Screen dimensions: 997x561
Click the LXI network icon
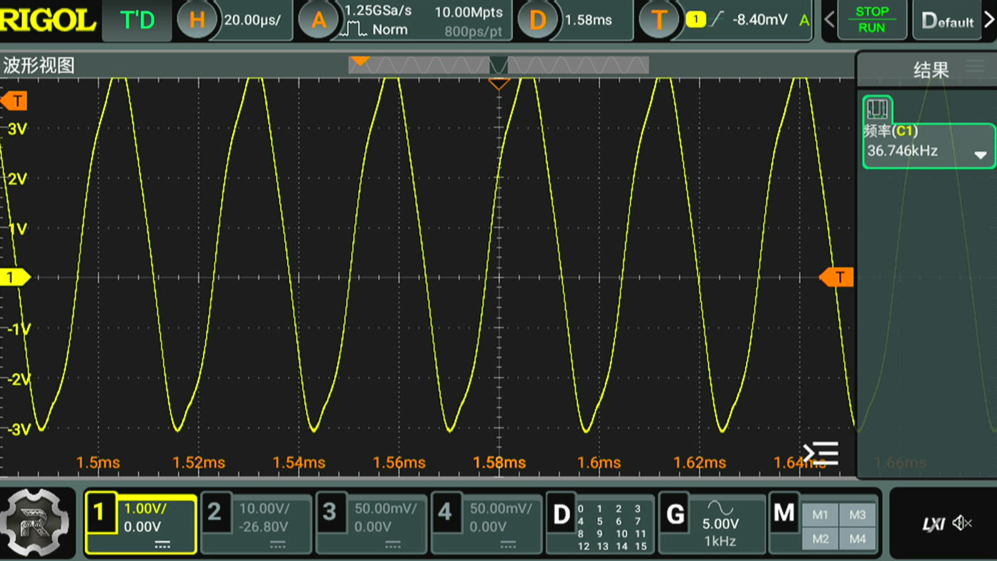[933, 524]
